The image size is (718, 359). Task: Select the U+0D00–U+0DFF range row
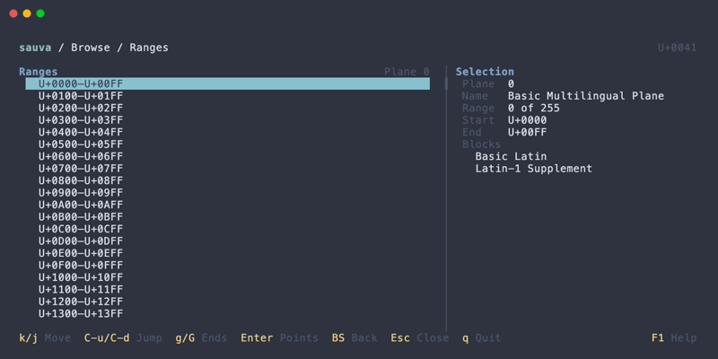tap(228, 241)
